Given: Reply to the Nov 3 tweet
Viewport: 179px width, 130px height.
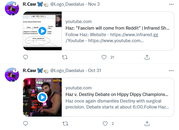Looking at the screenshot, I should (25, 57).
